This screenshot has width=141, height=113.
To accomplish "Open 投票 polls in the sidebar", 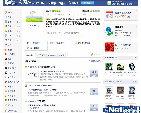I will pyautogui.click(x=9, y=31).
